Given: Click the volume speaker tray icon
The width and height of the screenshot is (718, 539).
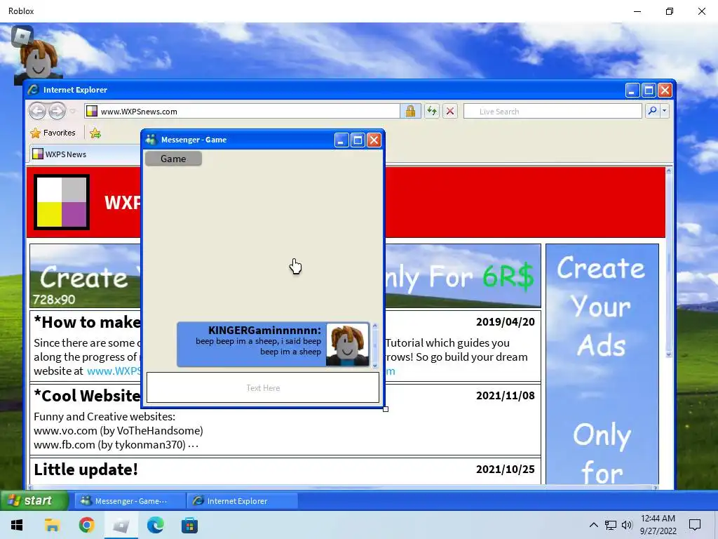Looking at the screenshot, I should point(627,525).
